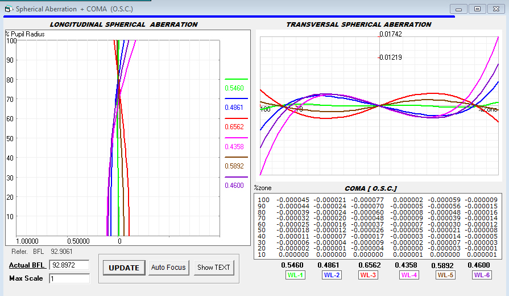Click coma value -0.000011 in the 40 row
The width and height of the screenshot is (509, 296).
pos(293,237)
